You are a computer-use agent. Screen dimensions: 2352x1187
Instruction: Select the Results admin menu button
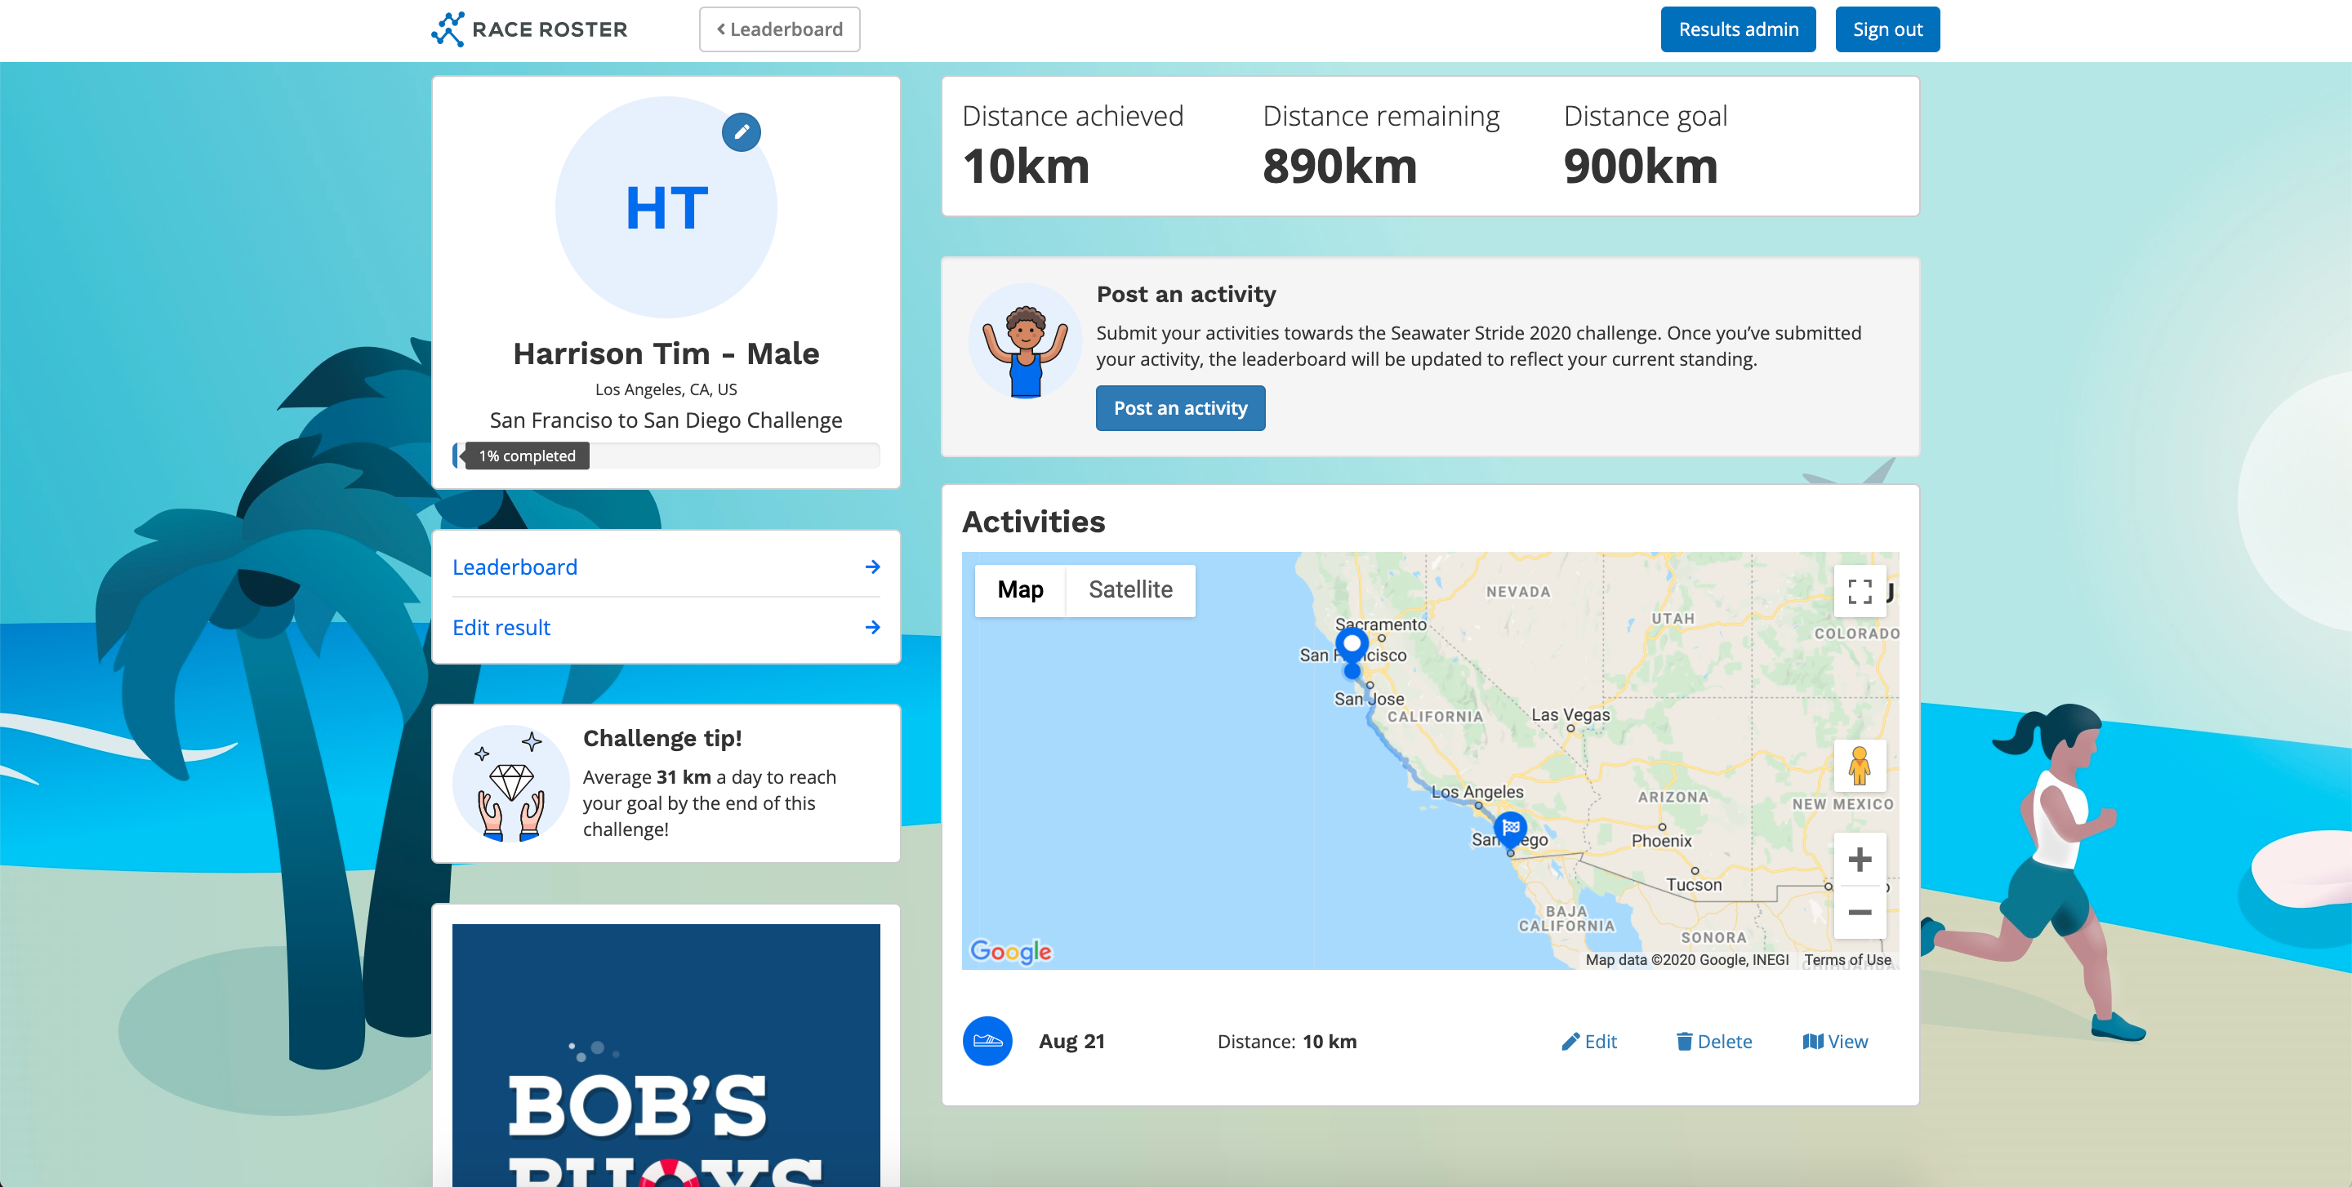pyautogui.click(x=1739, y=29)
